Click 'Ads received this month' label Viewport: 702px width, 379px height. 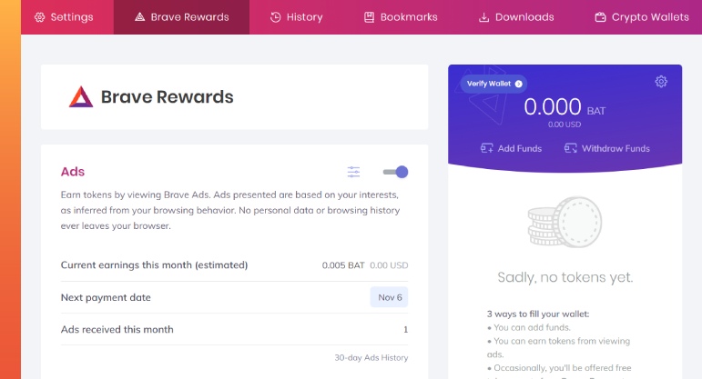(x=117, y=329)
